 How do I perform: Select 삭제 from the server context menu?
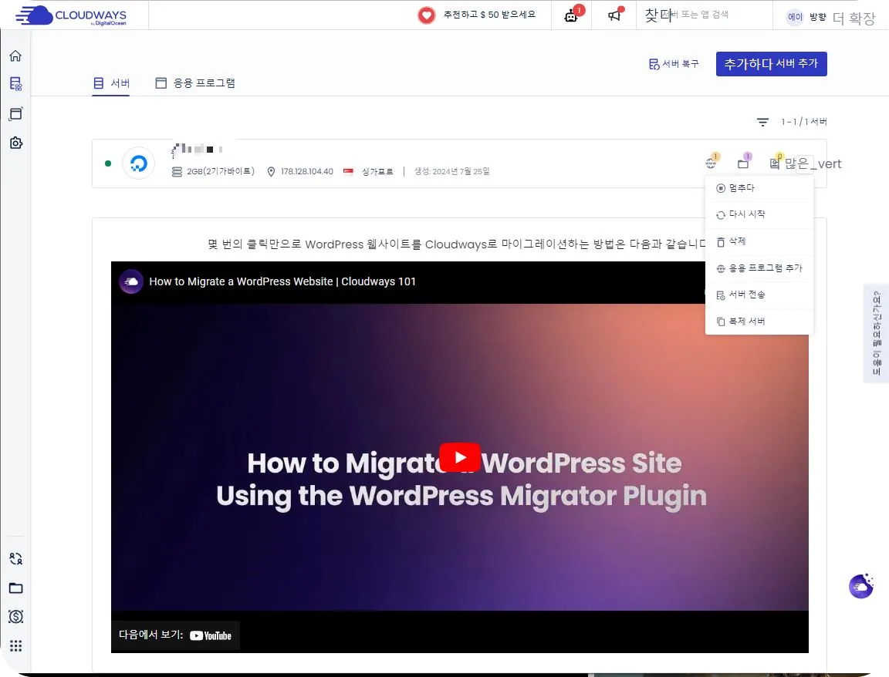[739, 241]
